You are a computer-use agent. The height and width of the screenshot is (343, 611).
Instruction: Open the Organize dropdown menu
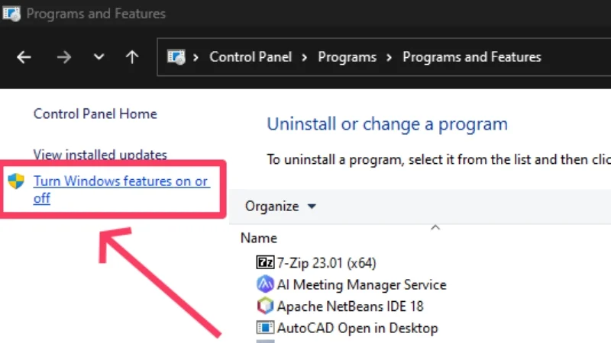point(280,206)
